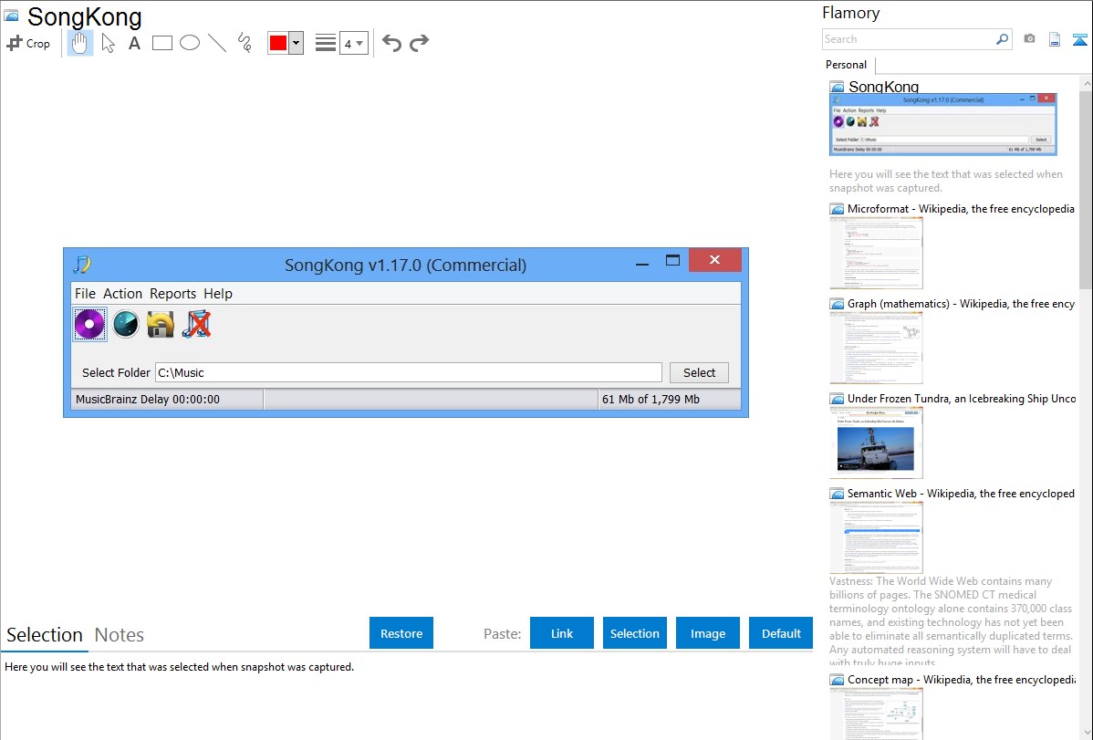Open the line width 4 dropdown
Viewport: 1093px width, 740px height.
tap(354, 43)
